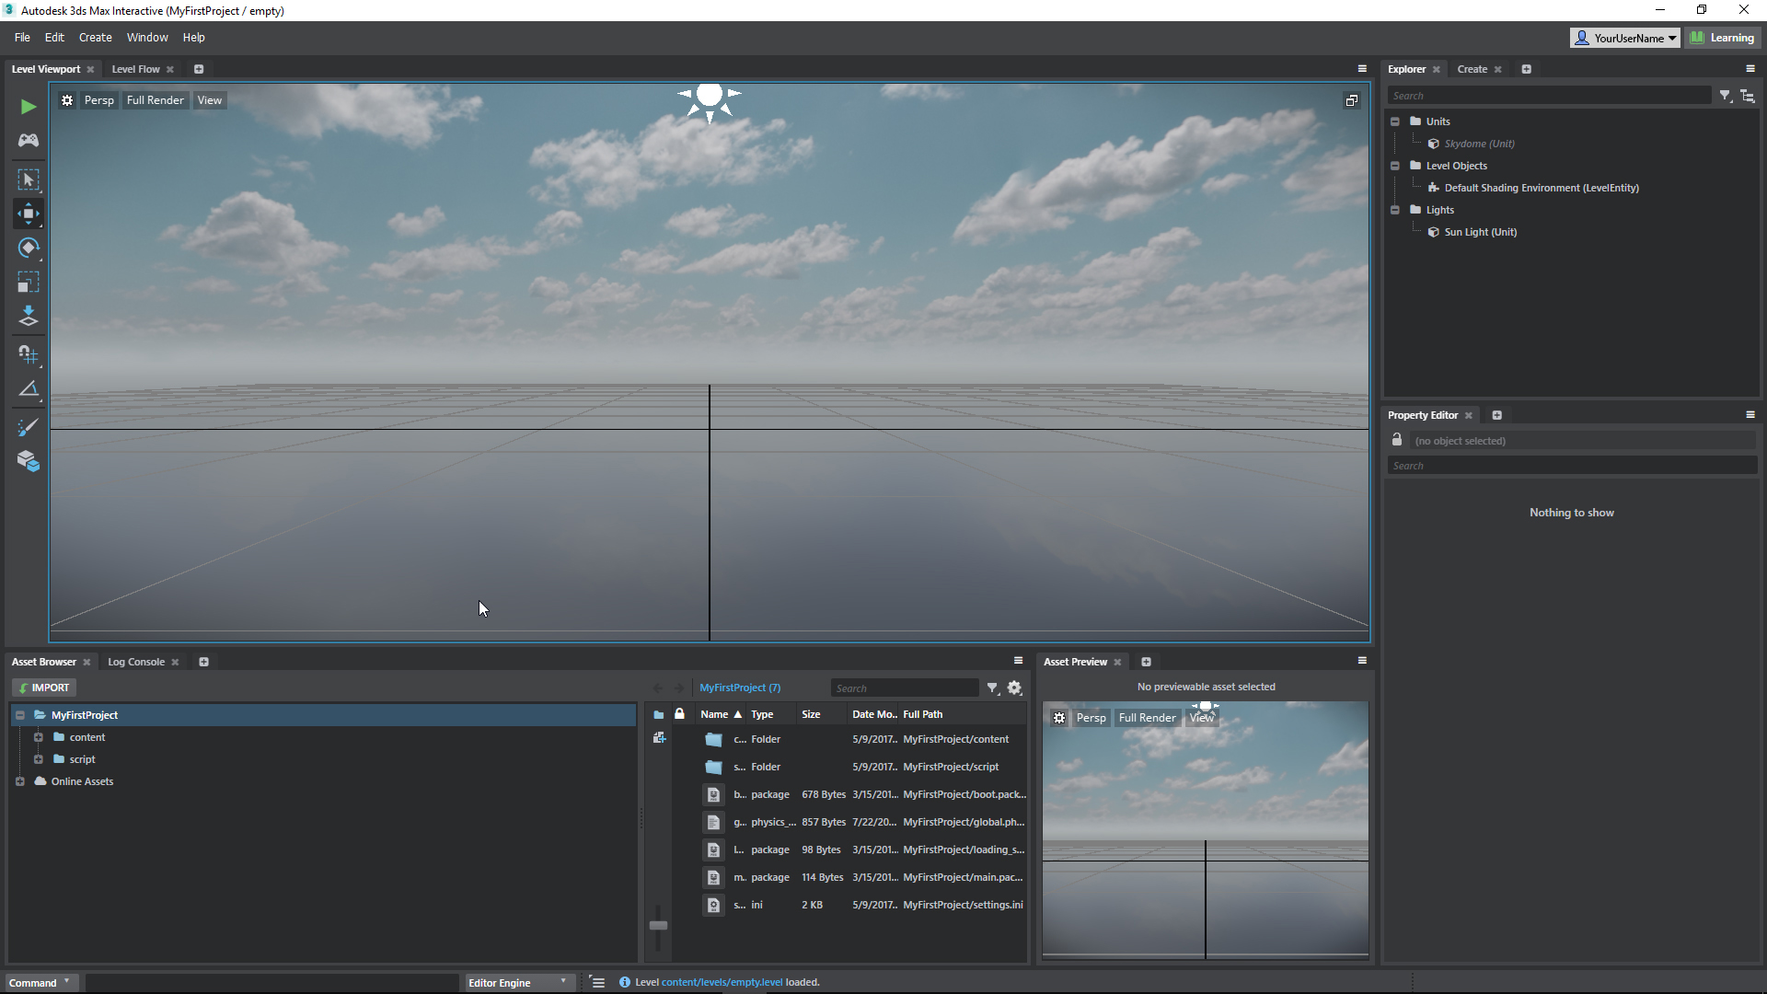1767x994 pixels.
Task: Click the IMPORT button
Action: coord(44,688)
